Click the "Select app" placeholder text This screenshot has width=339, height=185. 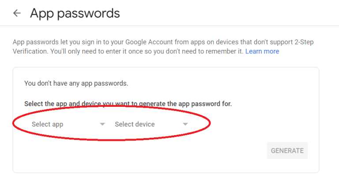[47, 124]
